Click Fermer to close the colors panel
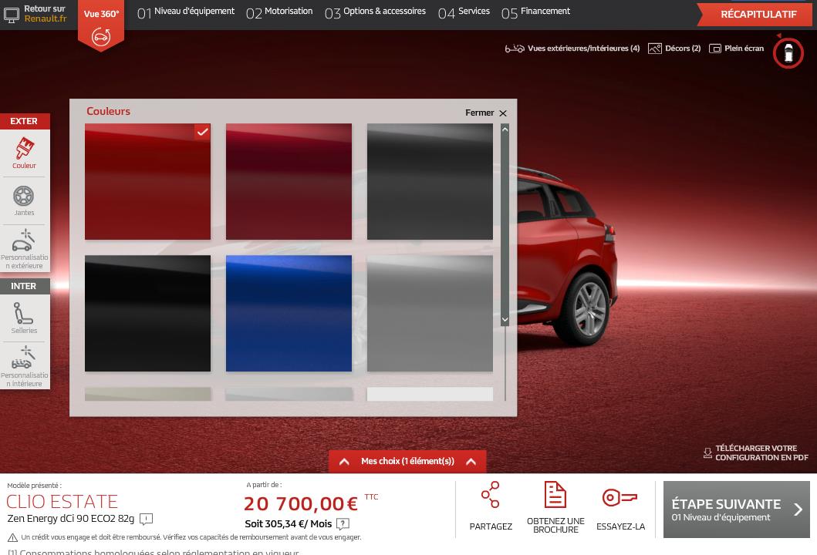The image size is (817, 555). pos(479,113)
